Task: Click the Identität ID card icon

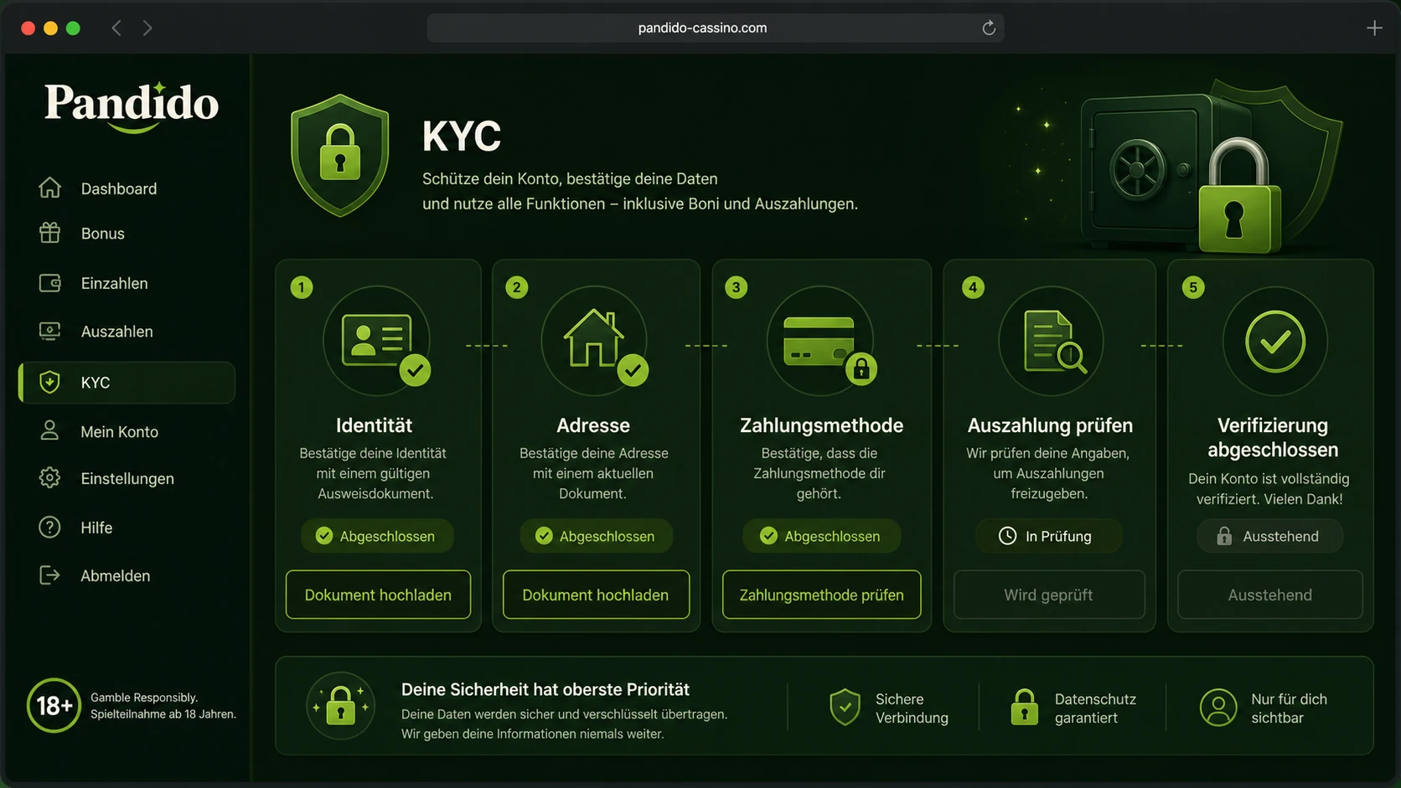Action: (377, 340)
